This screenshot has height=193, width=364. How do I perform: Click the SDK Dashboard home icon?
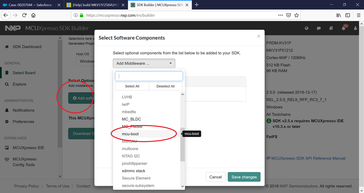pyautogui.click(x=7, y=47)
